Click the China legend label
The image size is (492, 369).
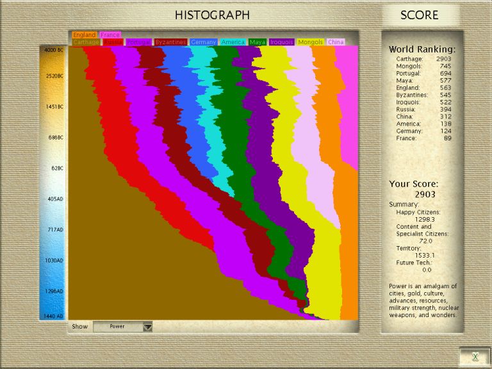tap(336, 42)
